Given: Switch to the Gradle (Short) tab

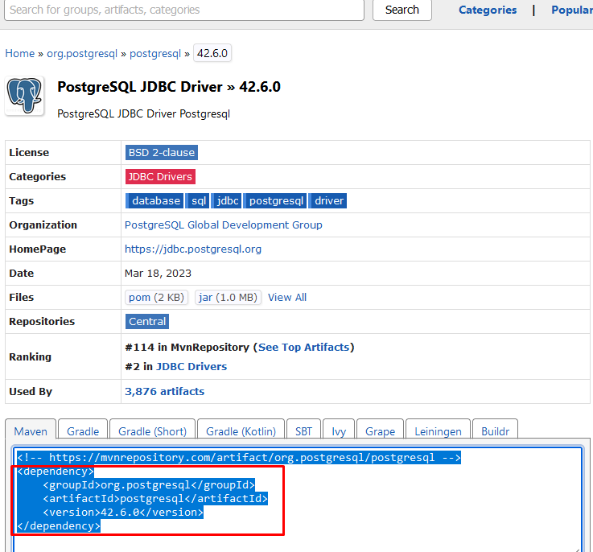Looking at the screenshot, I should 152,431.
